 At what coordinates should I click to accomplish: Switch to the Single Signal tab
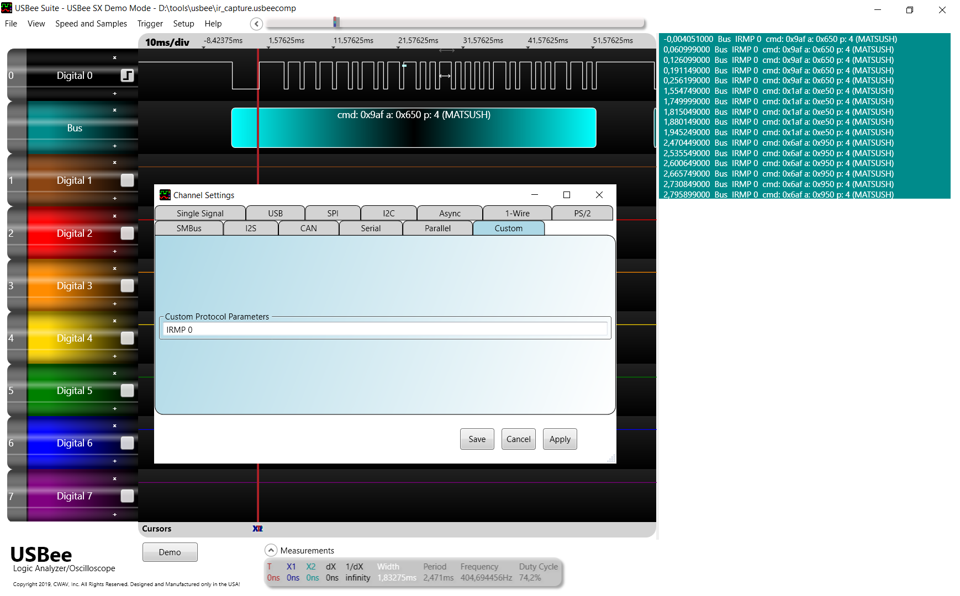(200, 213)
